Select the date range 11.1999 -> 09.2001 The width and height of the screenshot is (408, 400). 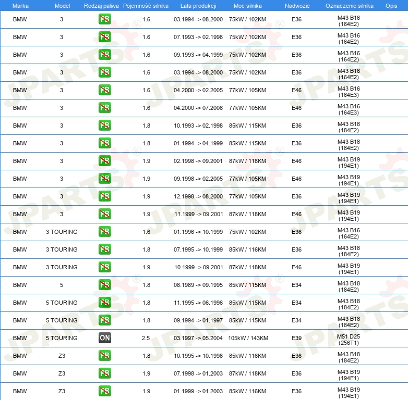point(199,214)
